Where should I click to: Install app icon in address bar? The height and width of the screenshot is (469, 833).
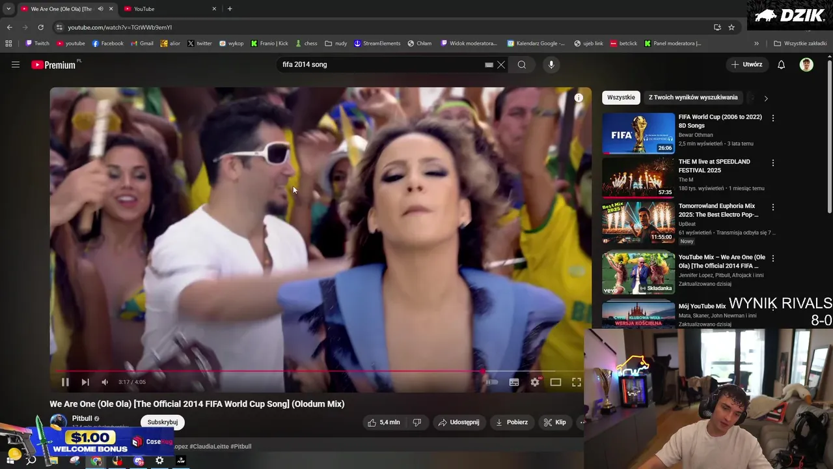coord(717,27)
